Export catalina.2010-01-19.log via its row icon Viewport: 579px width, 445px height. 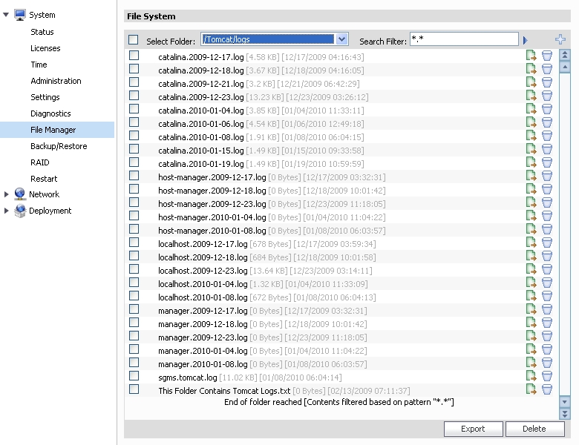click(x=531, y=162)
